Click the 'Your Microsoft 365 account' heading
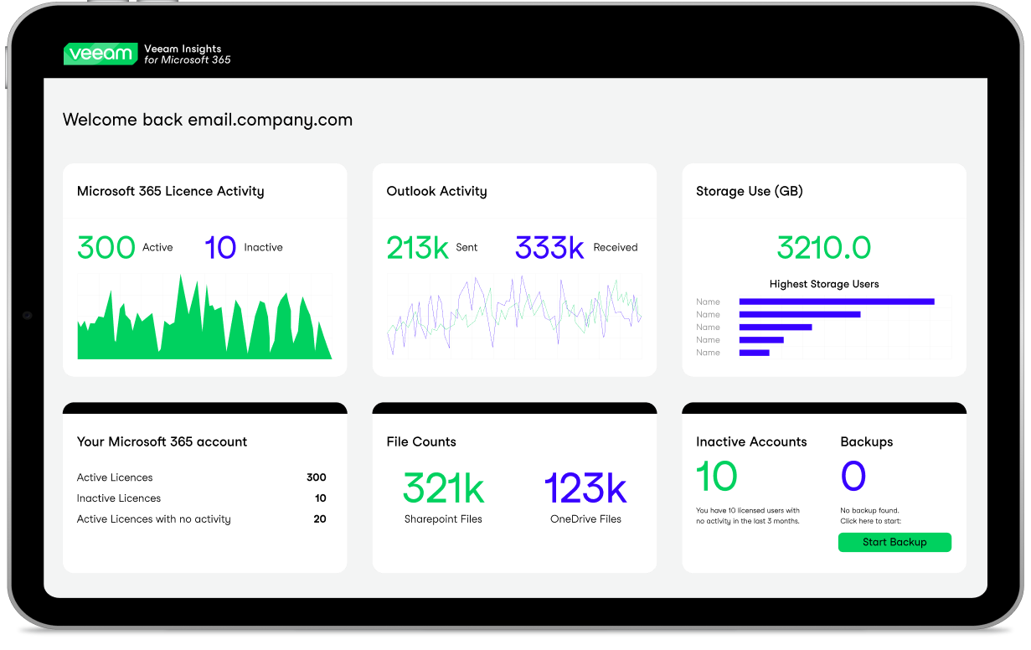 [x=162, y=441]
